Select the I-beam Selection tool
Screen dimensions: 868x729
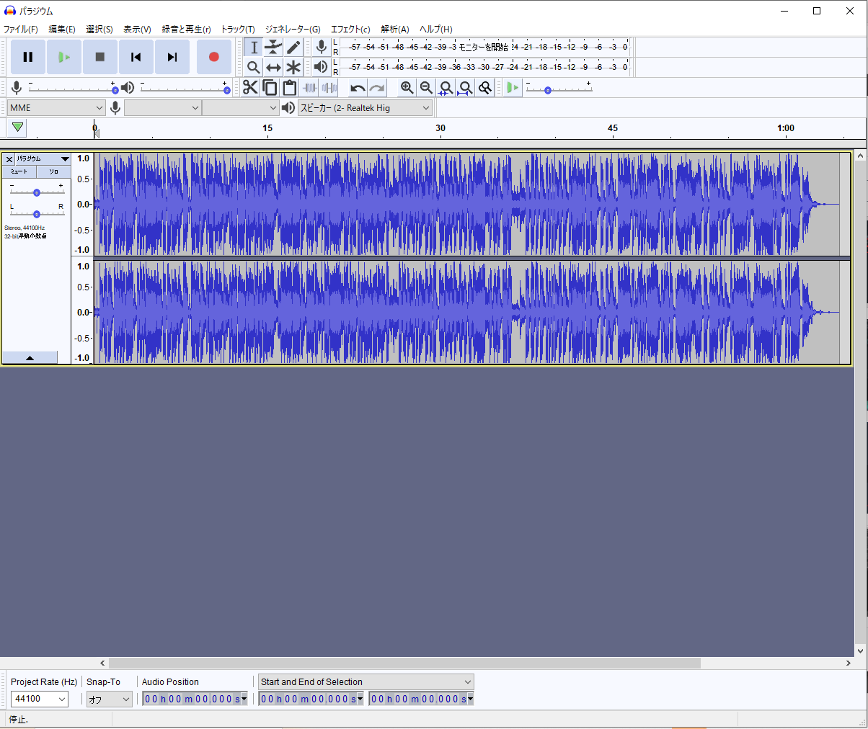coord(254,48)
